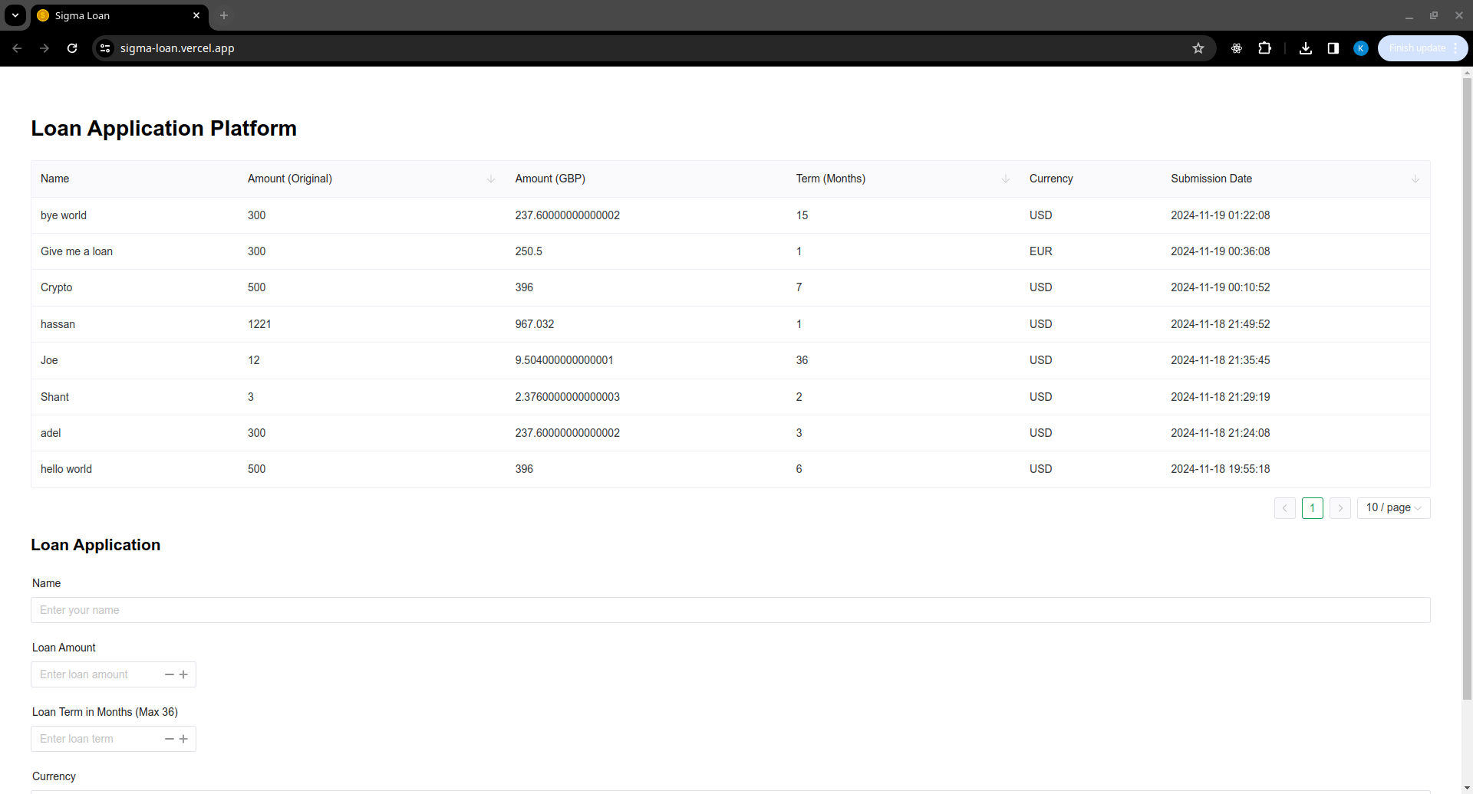Viewport: 1473px width, 794px height.
Task: Decrease the loan amount with minus
Action: point(170,674)
